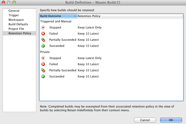Viewport: 186px width, 124px height.
Task: Click the Stopped icon under Triggered and Manual
Action: 43,27
